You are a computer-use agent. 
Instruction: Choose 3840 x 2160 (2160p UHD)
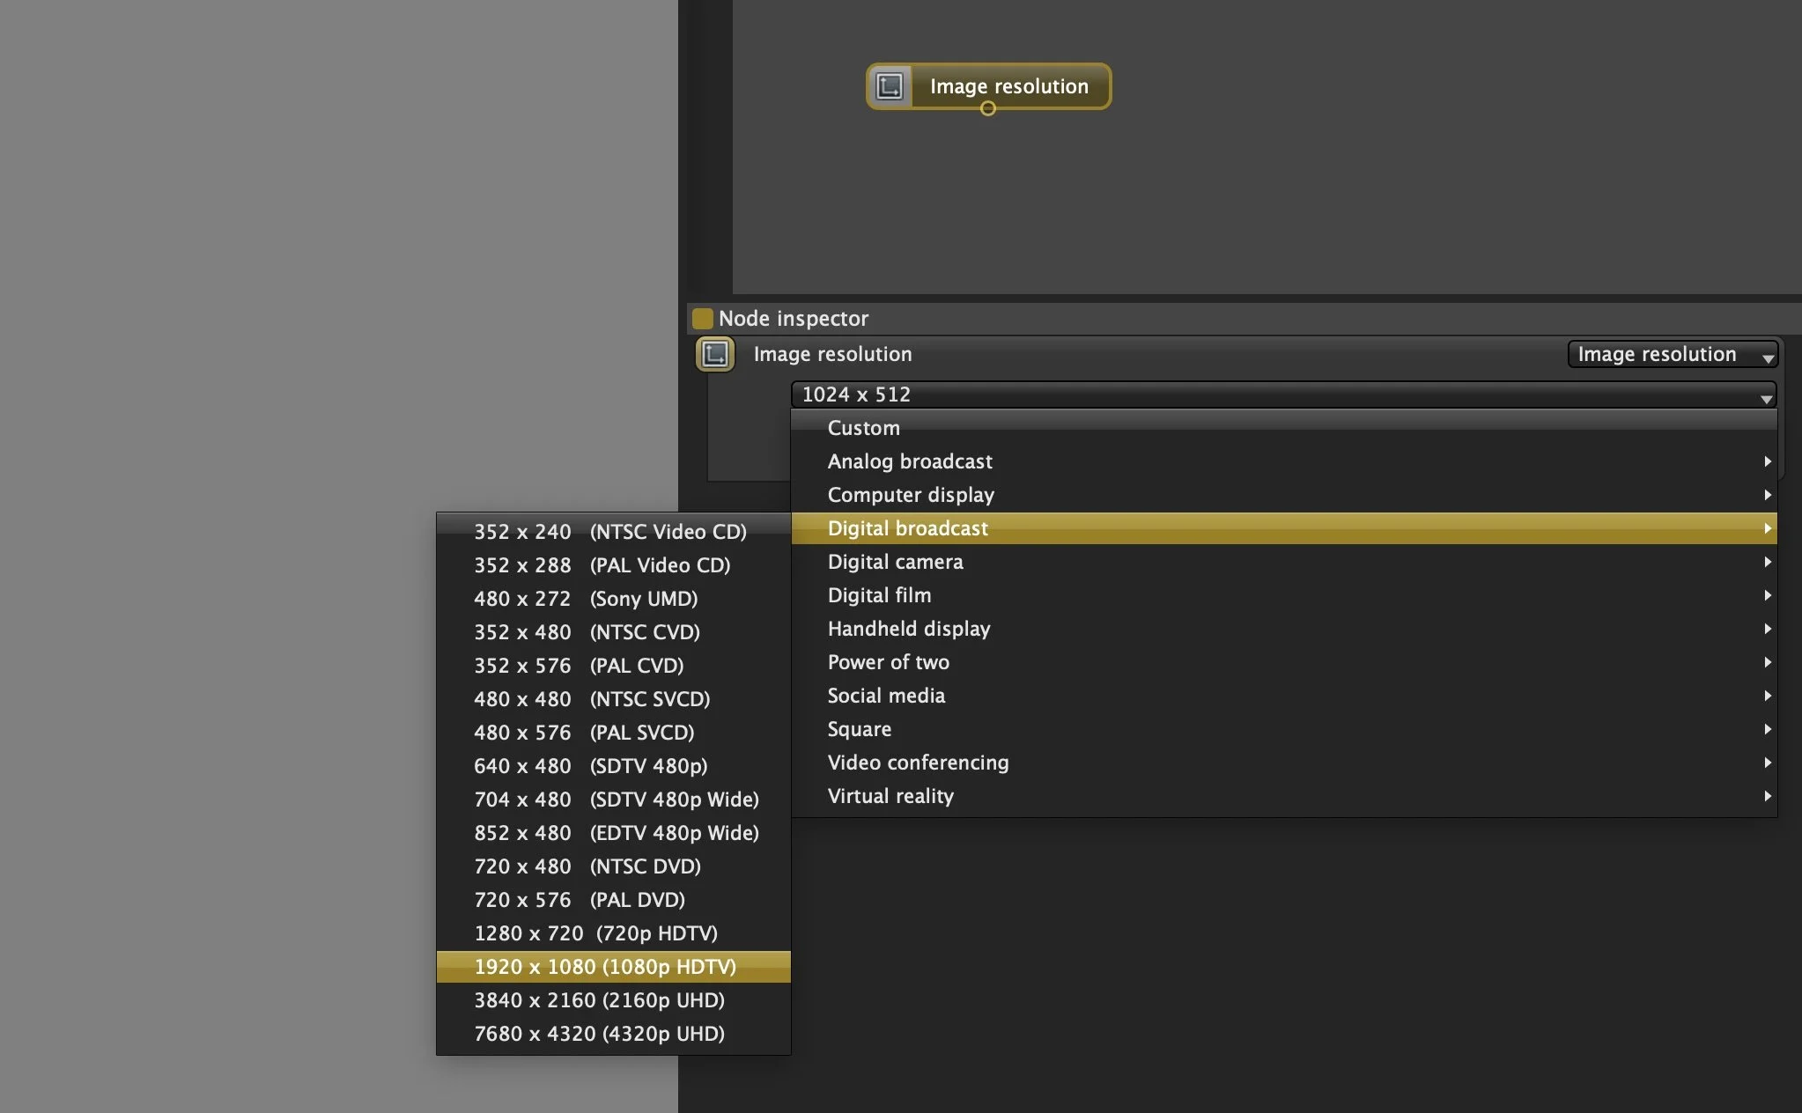600,1000
